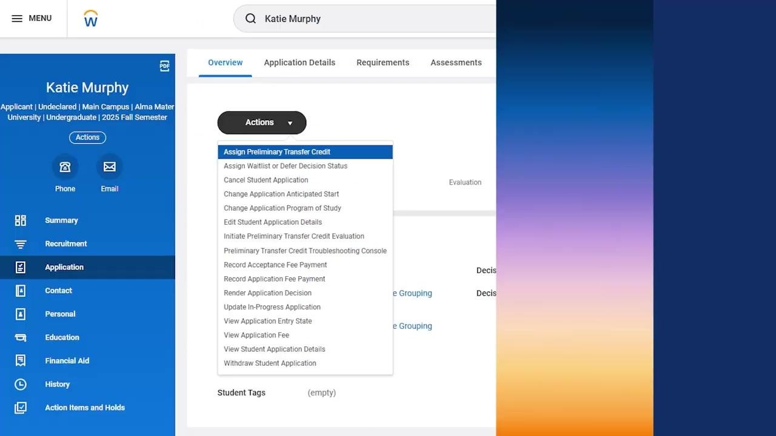
Task: Export profile with the PDF icon
Action: [x=164, y=66]
